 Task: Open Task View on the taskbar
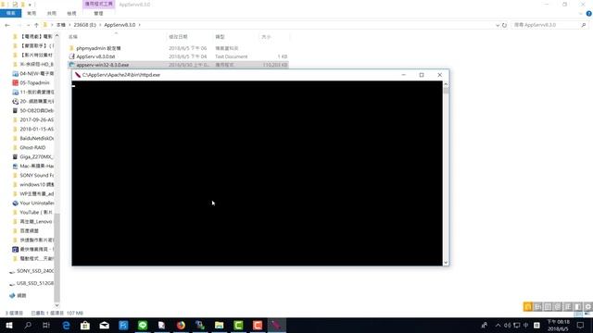point(46,325)
